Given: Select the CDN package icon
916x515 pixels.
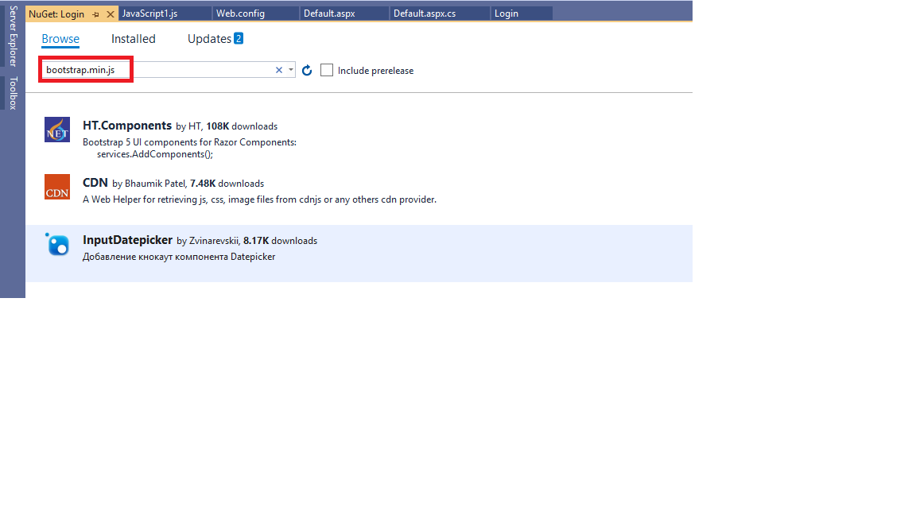Looking at the screenshot, I should [57, 187].
